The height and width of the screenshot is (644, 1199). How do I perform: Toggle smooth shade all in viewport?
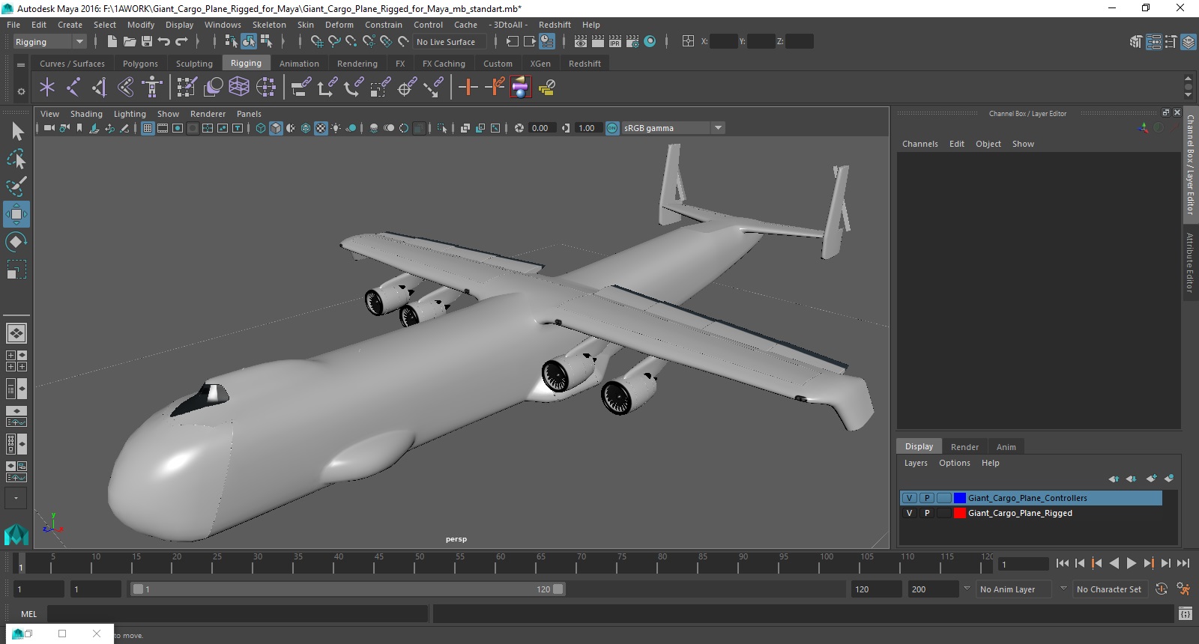point(276,128)
